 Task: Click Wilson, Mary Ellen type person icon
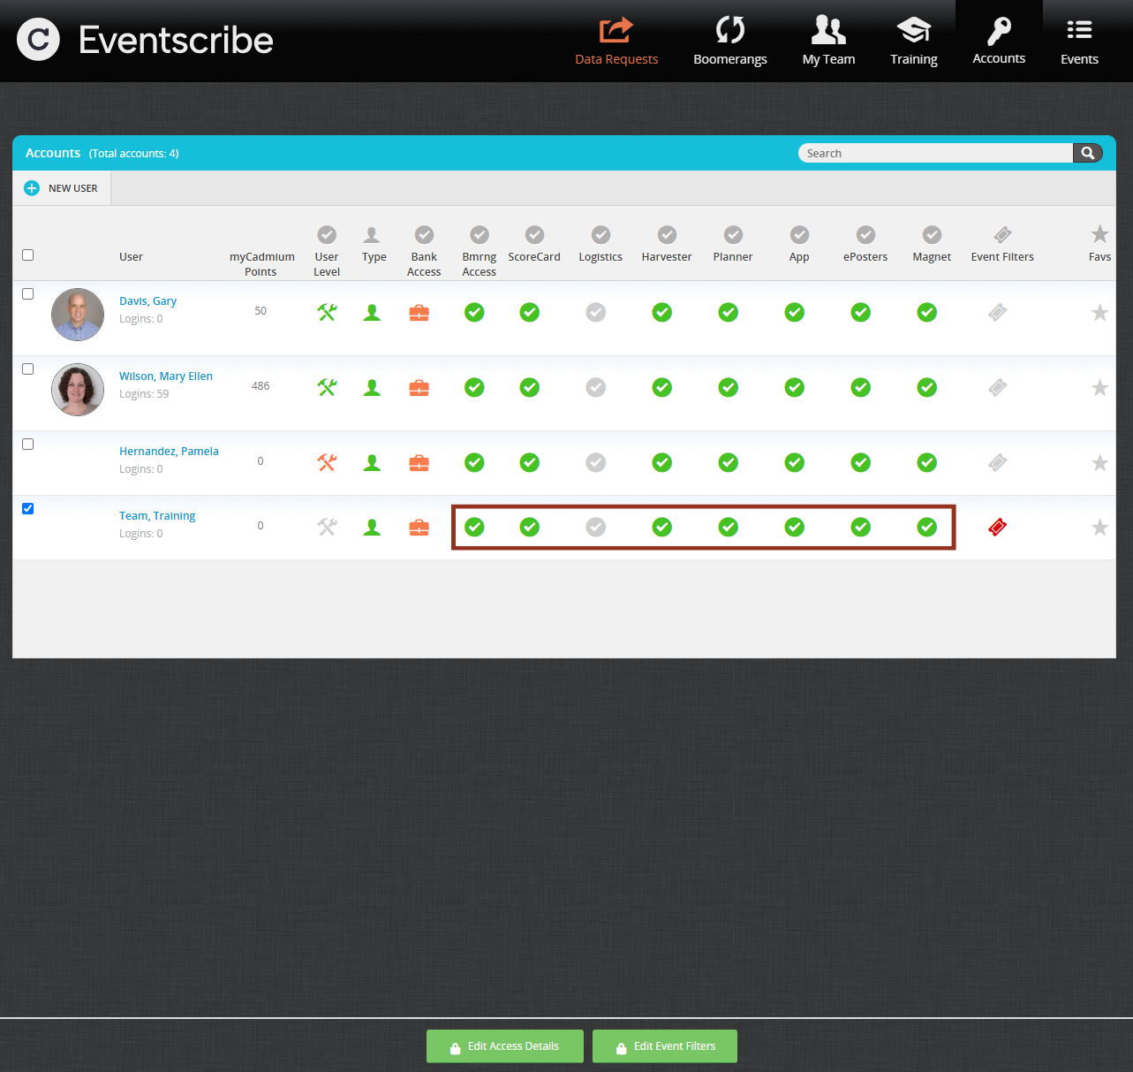point(373,387)
